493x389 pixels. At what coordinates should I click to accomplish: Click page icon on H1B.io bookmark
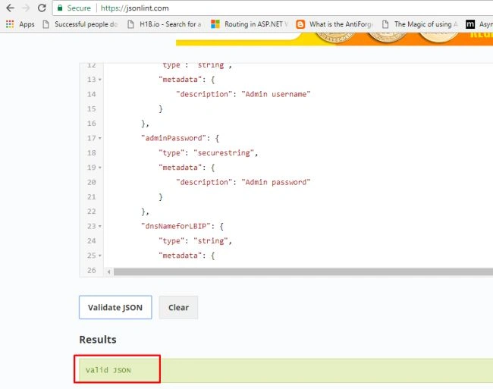(130, 24)
